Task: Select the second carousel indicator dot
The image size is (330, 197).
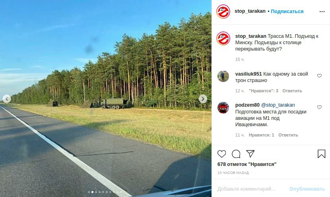Action: pyautogui.click(x=92, y=192)
